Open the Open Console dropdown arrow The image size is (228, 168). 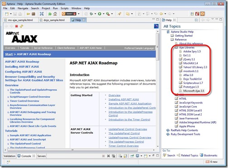150,156
